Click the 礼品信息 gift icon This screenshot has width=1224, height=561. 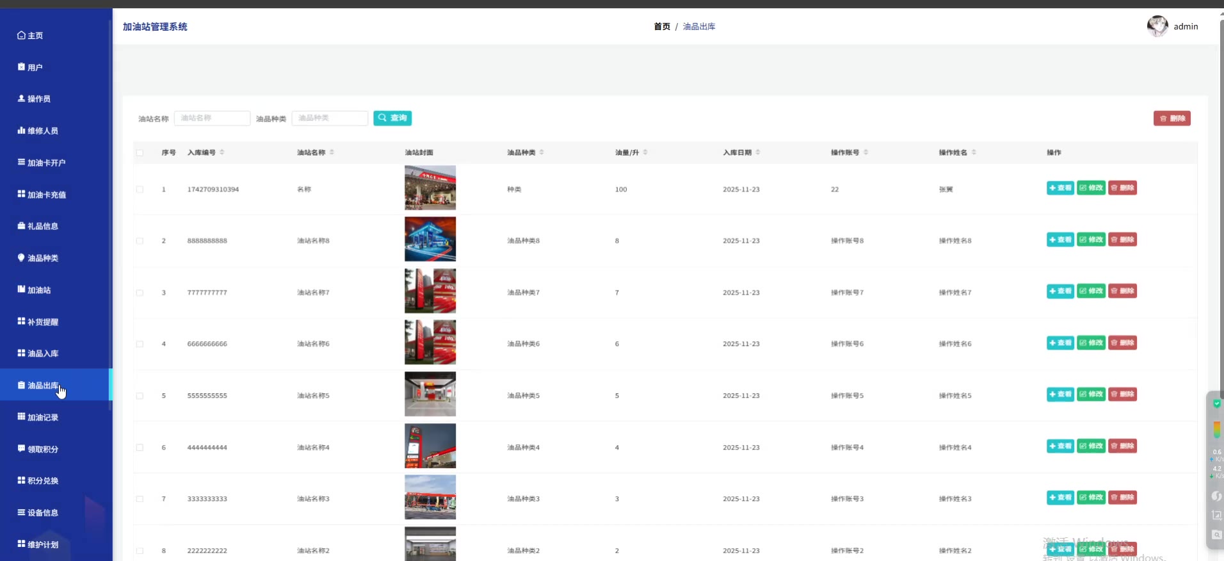click(x=21, y=226)
